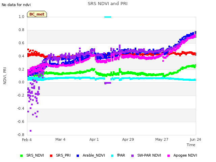Click the red SRS_PRI legend swatch
Image resolution: width=216 pixels, height=162 pixels.
click(x=51, y=156)
